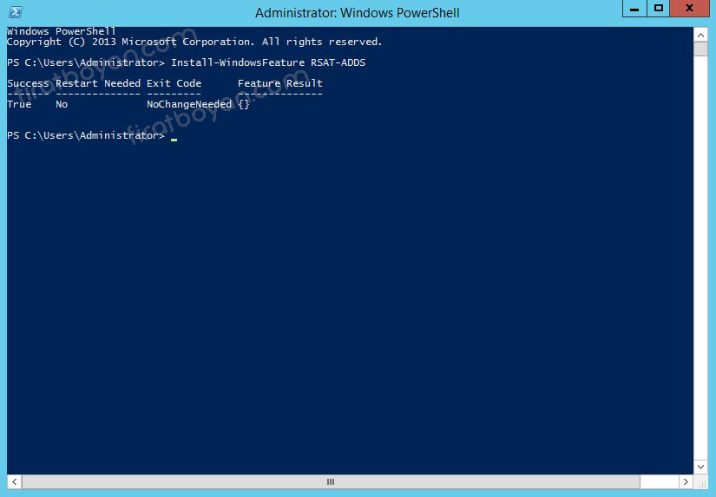This screenshot has width=716, height=497.
Task: Click the 'Windows PowerShell' banner line
Action: (x=62, y=31)
